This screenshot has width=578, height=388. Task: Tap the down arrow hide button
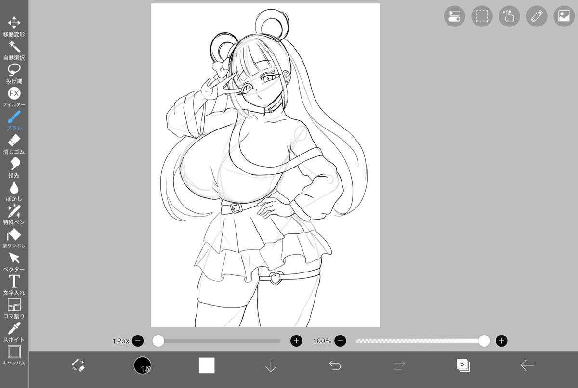coord(271,365)
